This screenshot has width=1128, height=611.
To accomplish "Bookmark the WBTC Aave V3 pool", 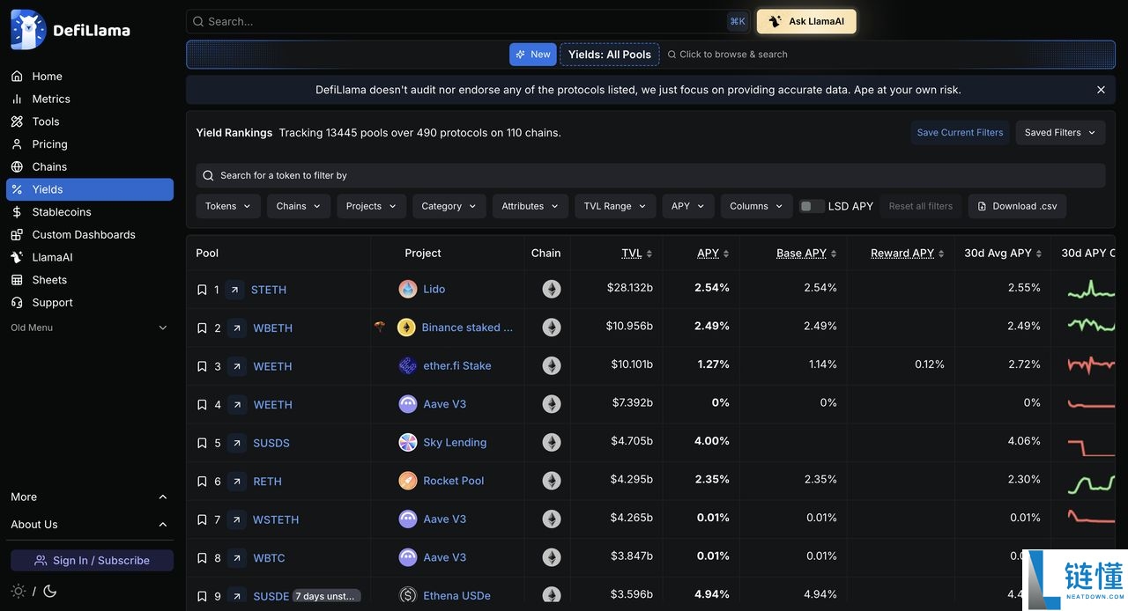I will [x=202, y=558].
